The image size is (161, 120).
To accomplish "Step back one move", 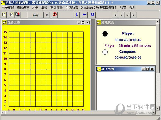I will pyautogui.click(x=121, y=15).
